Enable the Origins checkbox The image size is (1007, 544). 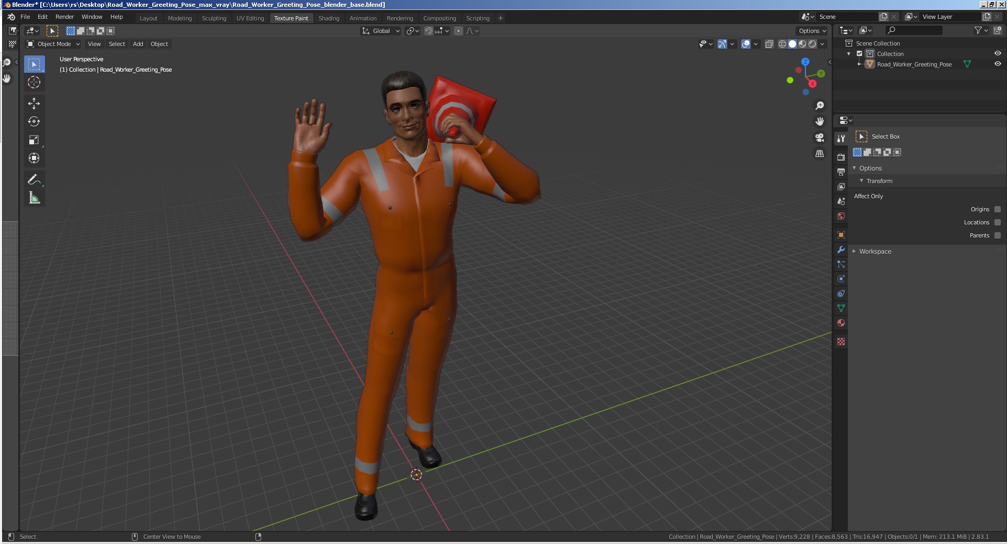(x=998, y=209)
